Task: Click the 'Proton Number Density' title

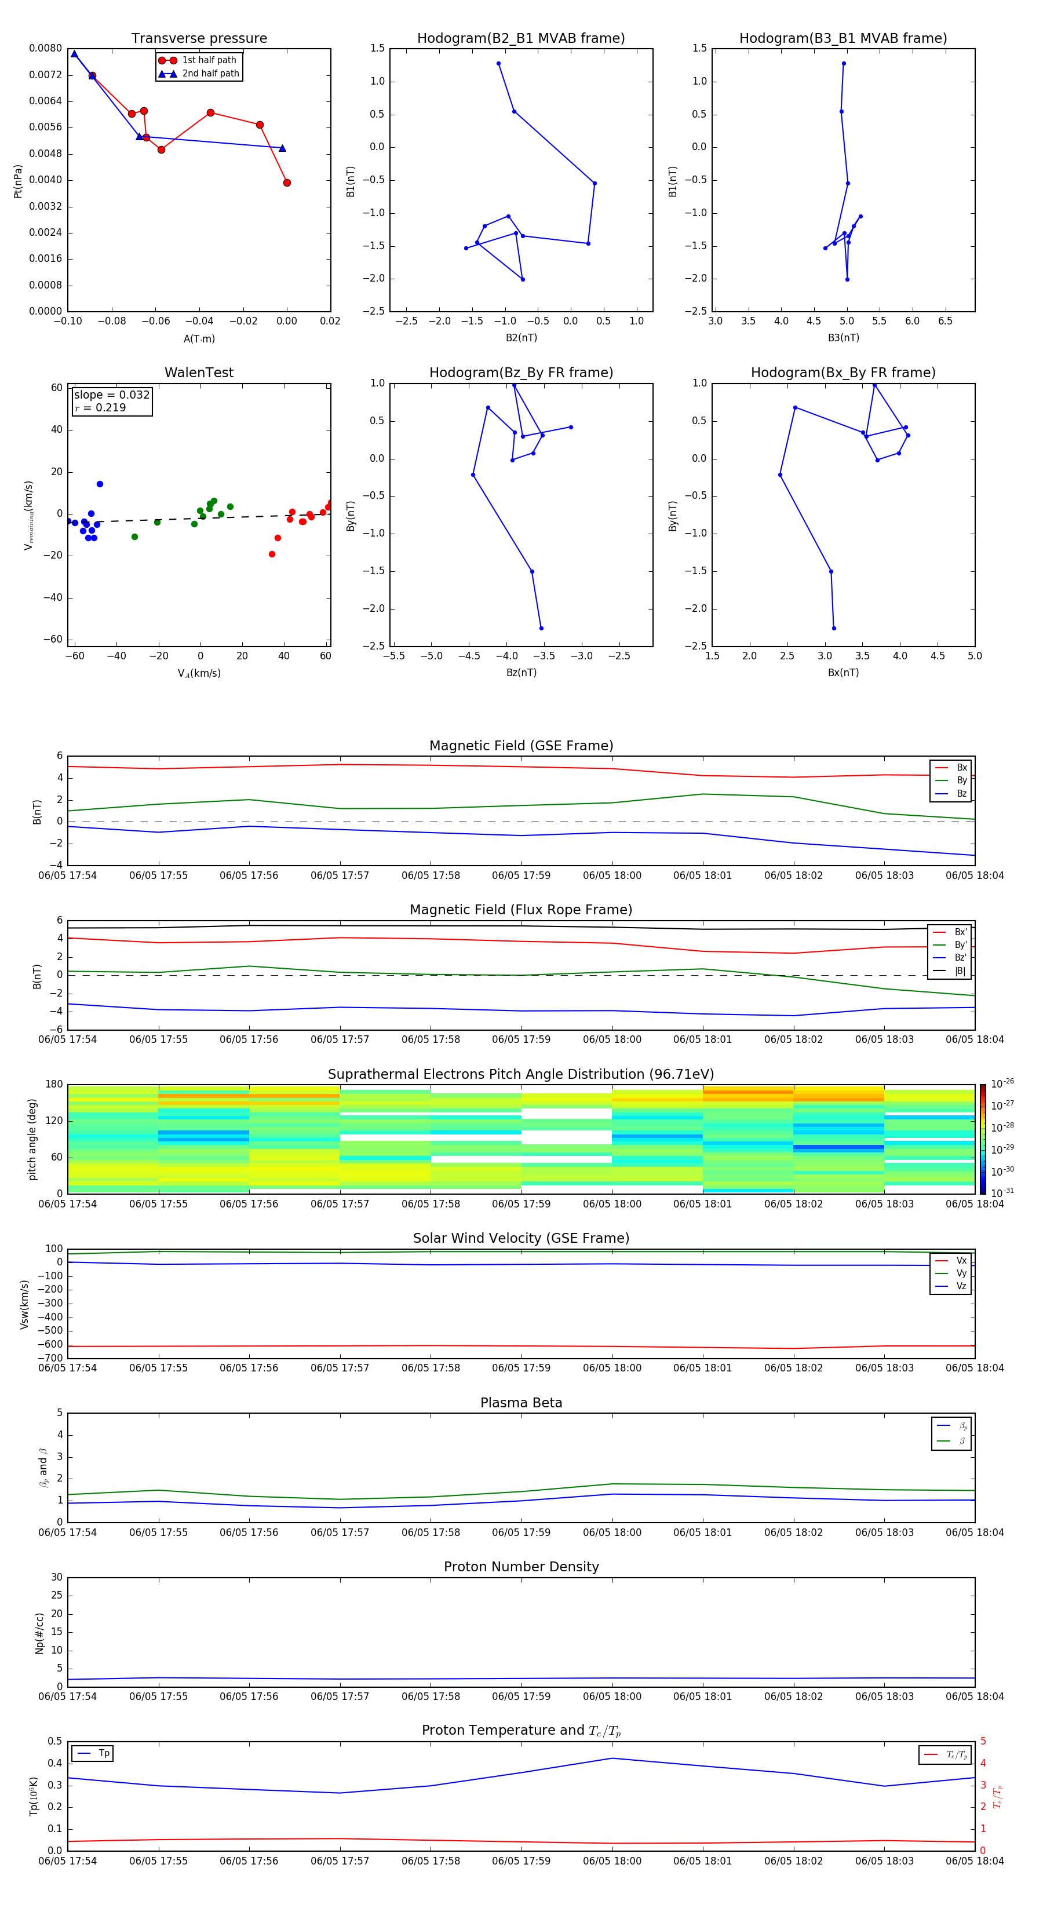Action: pos(521,1567)
